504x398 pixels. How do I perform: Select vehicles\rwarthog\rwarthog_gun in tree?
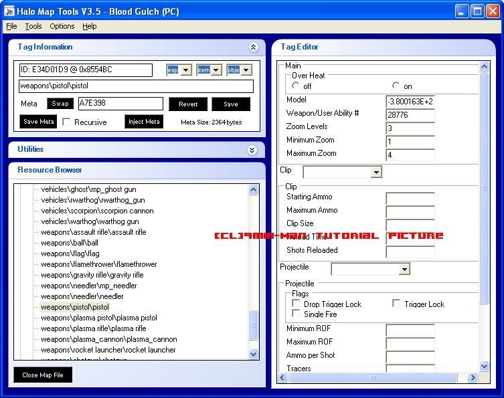[x=93, y=200]
